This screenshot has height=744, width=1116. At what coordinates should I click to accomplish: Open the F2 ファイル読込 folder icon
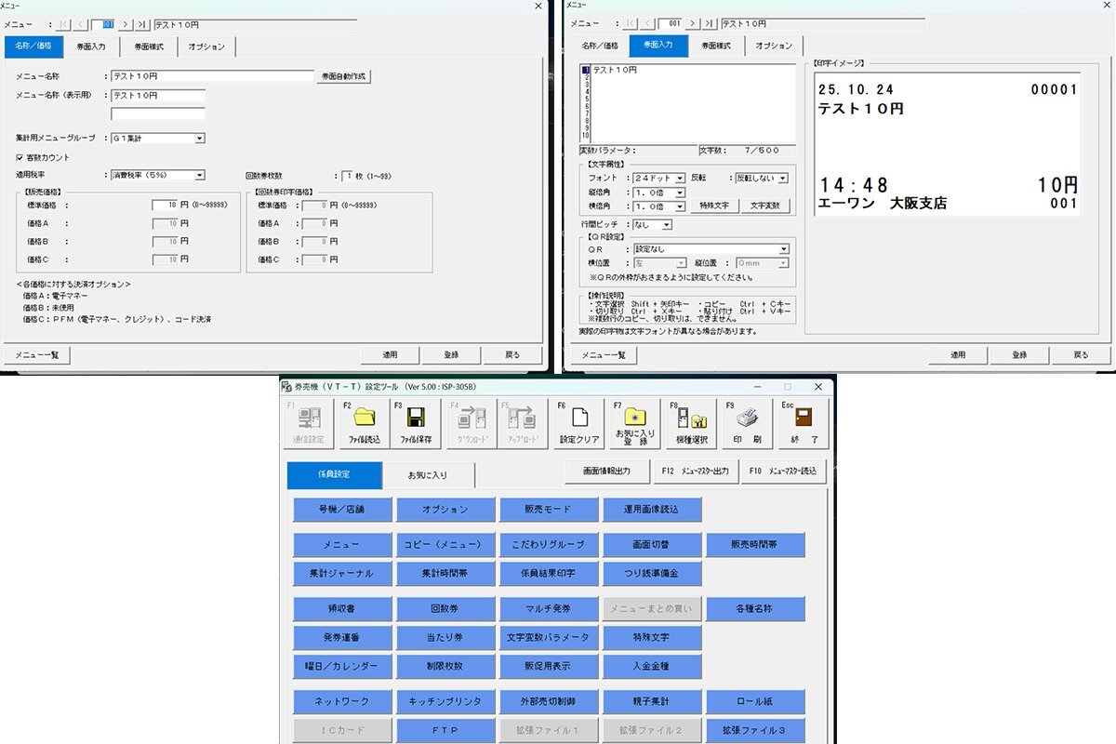click(365, 417)
